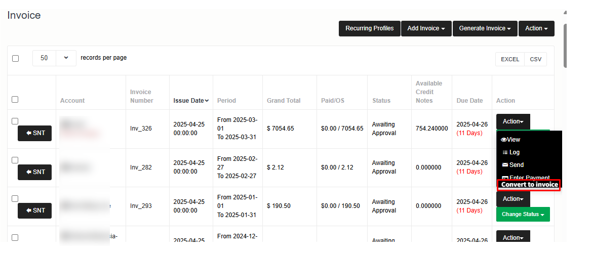Image resolution: width=591 pixels, height=253 pixels.
Task: Click the page's vertical scrollbar
Action: pos(565,46)
